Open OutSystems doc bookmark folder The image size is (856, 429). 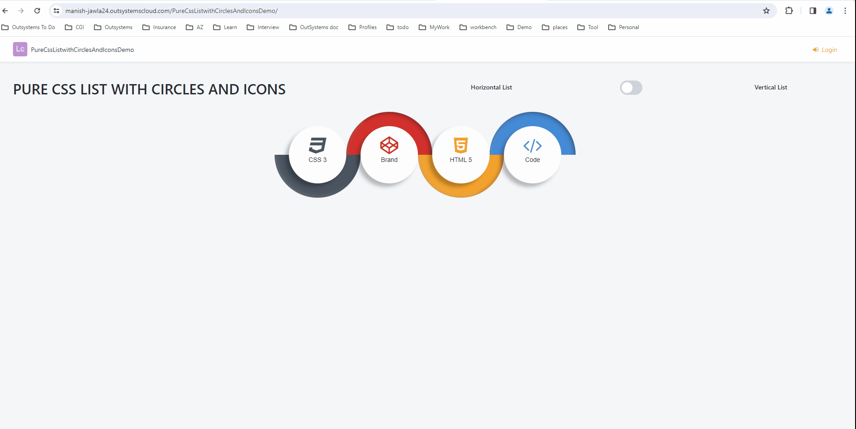point(314,27)
